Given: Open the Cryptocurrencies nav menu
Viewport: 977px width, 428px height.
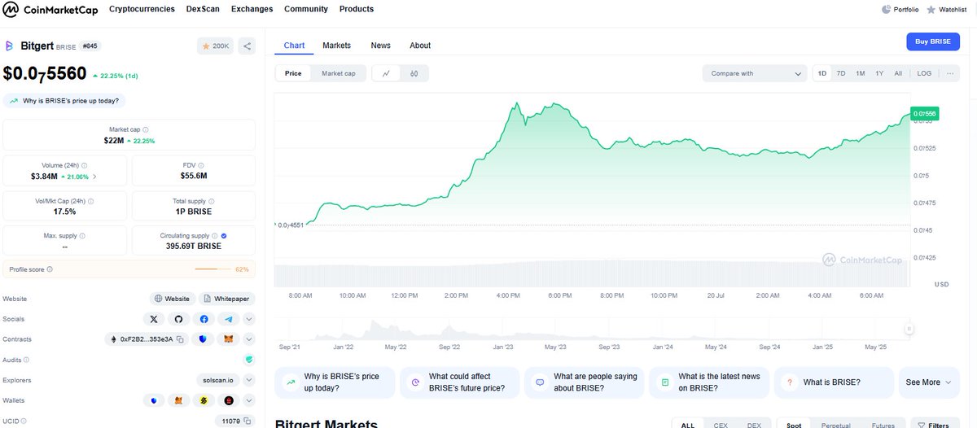Looking at the screenshot, I should (x=142, y=9).
